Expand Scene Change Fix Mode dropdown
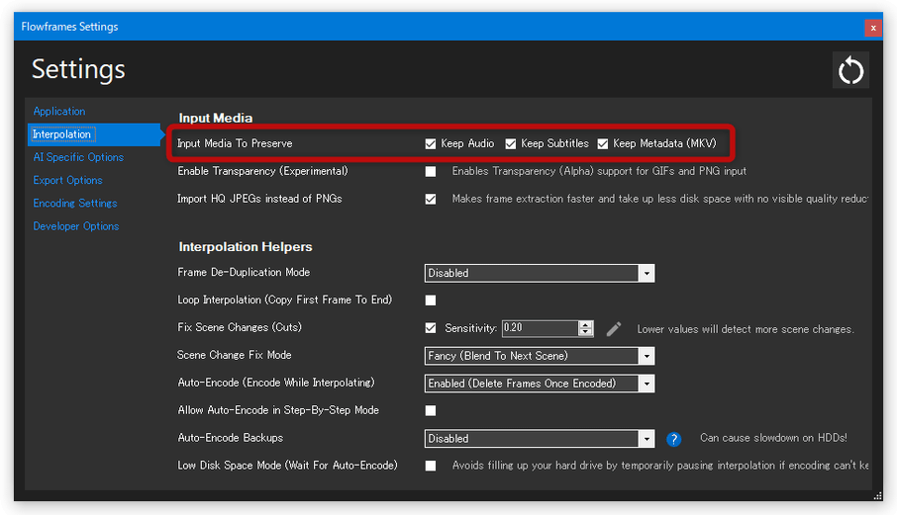This screenshot has width=897, height=515. coord(540,356)
